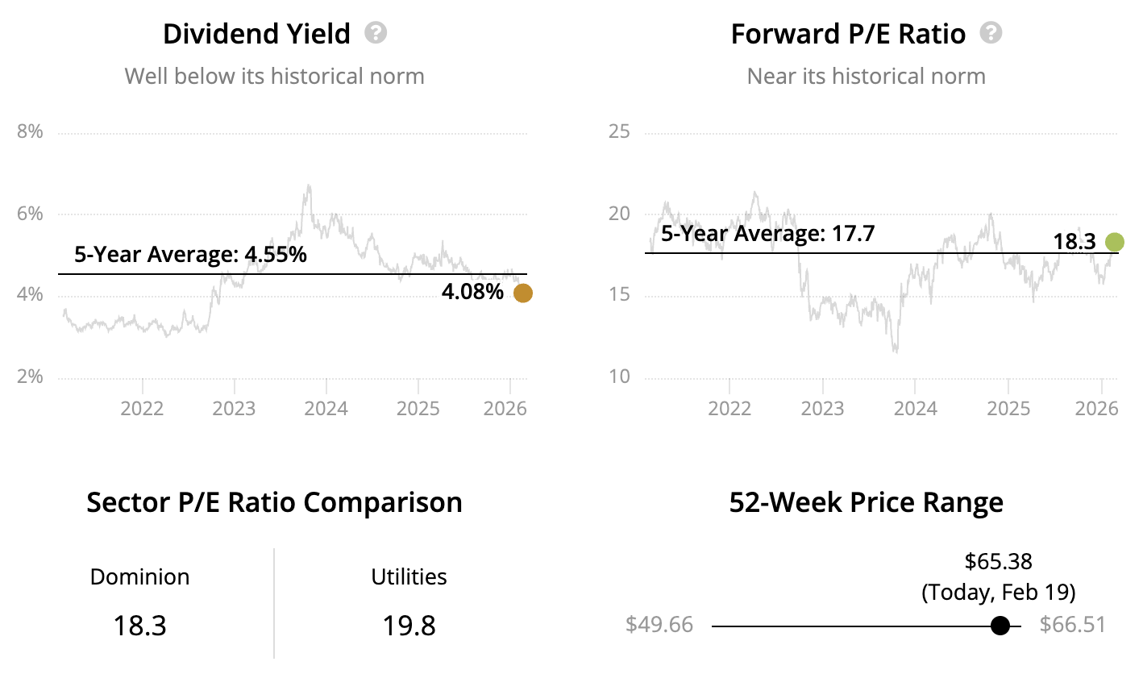Select 2024 on the Forward P/E chart axis
This screenshot has width=1143, height=674.
click(915, 407)
